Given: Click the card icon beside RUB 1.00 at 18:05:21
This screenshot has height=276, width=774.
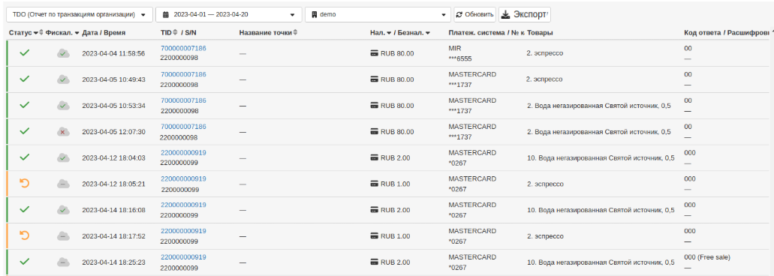Looking at the screenshot, I should click(x=375, y=184).
